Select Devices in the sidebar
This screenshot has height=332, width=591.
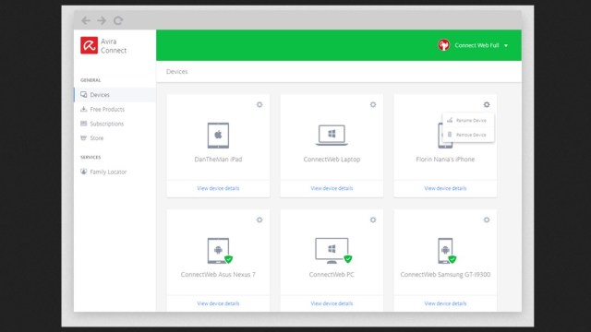115,95
